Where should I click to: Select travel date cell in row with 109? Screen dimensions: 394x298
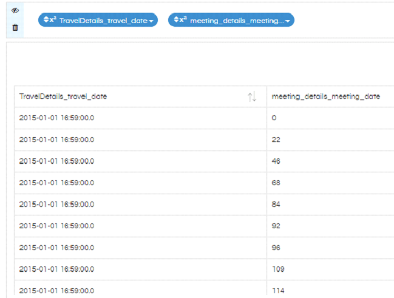tap(140, 269)
